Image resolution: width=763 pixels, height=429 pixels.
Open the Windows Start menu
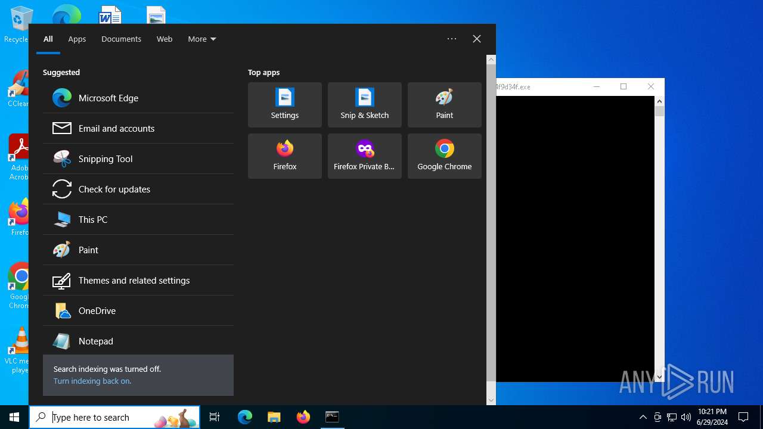coord(14,417)
